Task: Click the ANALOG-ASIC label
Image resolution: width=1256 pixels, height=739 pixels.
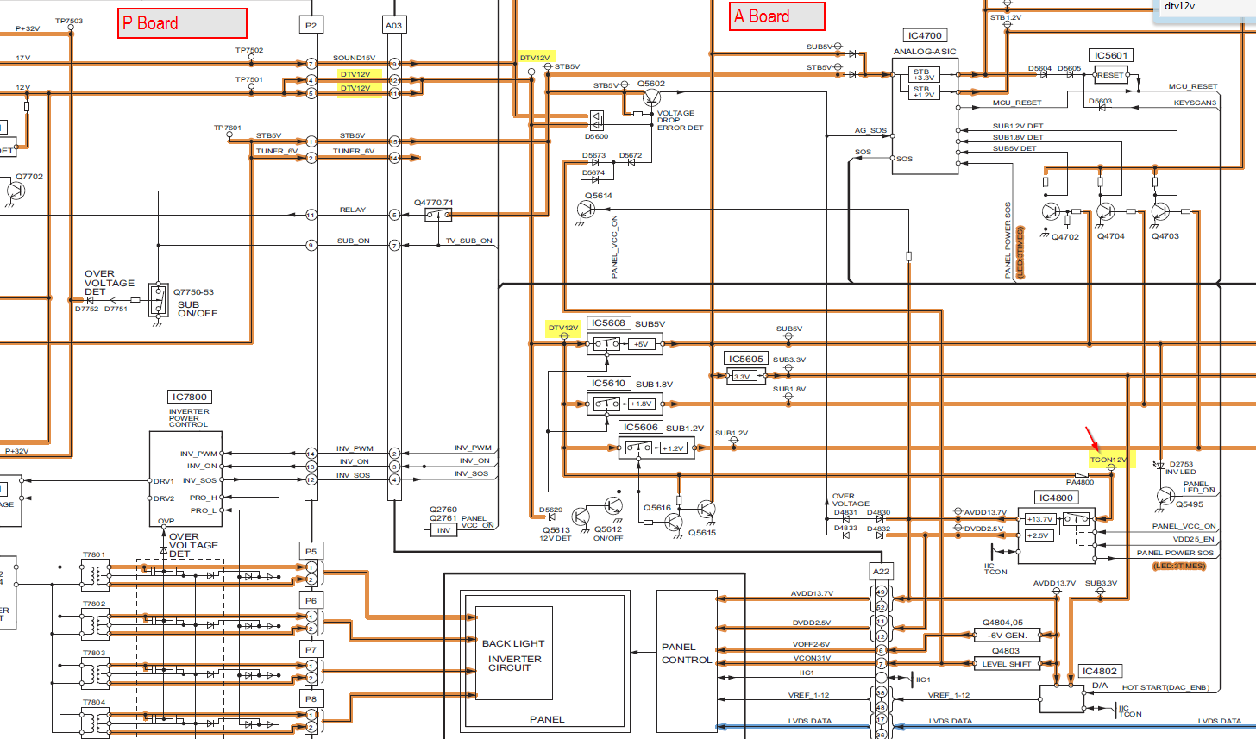Action: 925,52
